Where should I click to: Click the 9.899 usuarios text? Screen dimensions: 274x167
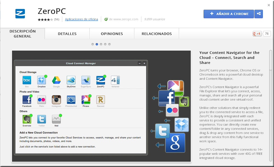tap(154, 19)
